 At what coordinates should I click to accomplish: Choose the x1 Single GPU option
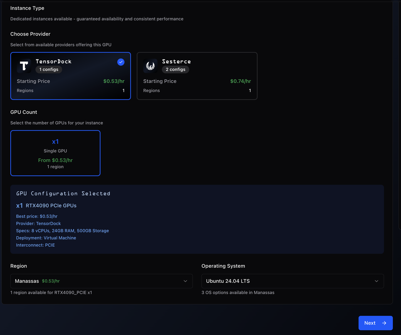coord(55,153)
